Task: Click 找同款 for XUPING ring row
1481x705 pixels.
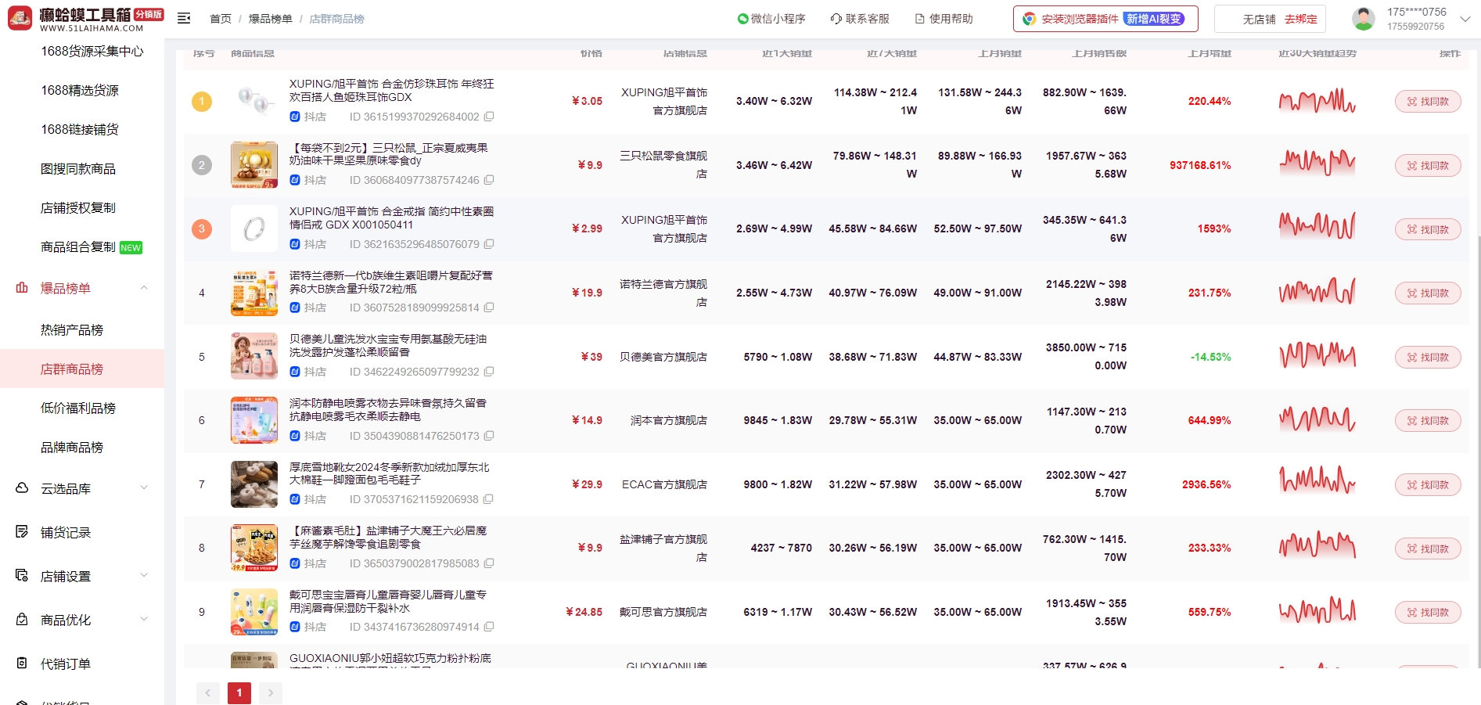Action: pyautogui.click(x=1428, y=229)
